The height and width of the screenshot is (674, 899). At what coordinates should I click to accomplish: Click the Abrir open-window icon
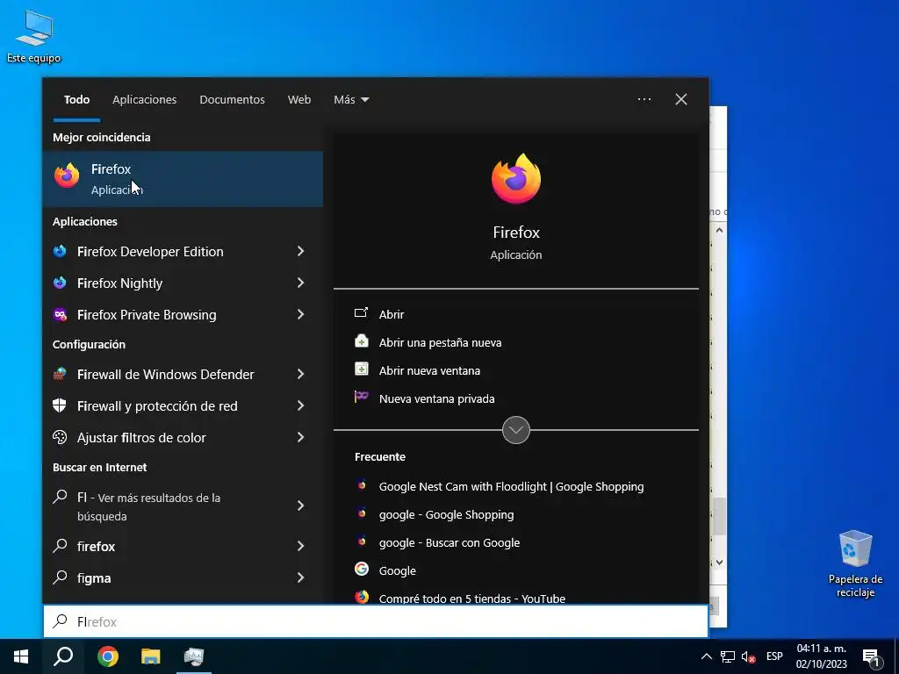point(361,313)
